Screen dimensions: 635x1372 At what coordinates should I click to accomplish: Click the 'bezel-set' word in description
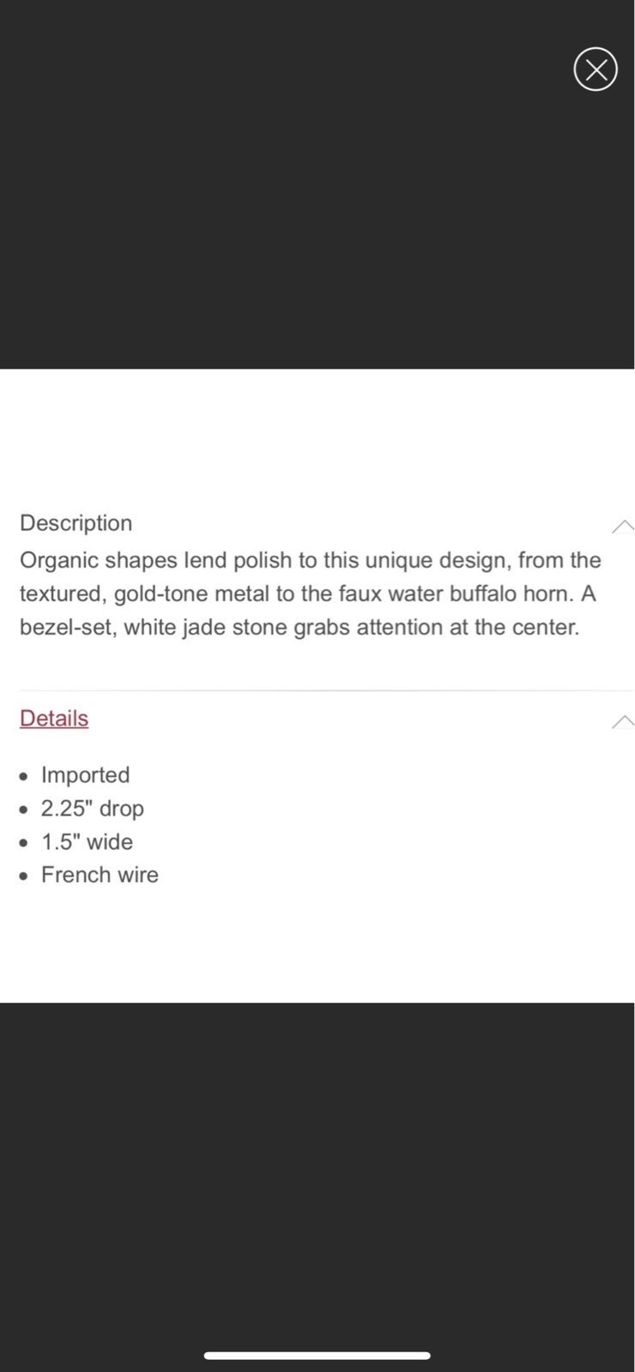coord(69,627)
